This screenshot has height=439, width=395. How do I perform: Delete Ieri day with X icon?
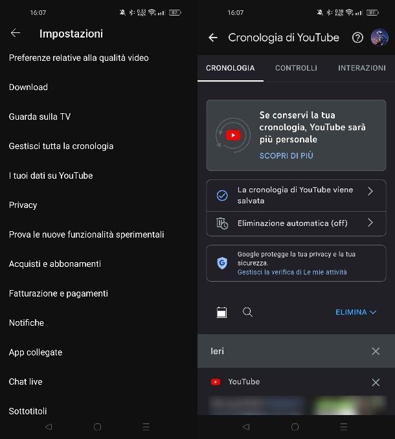(x=376, y=351)
